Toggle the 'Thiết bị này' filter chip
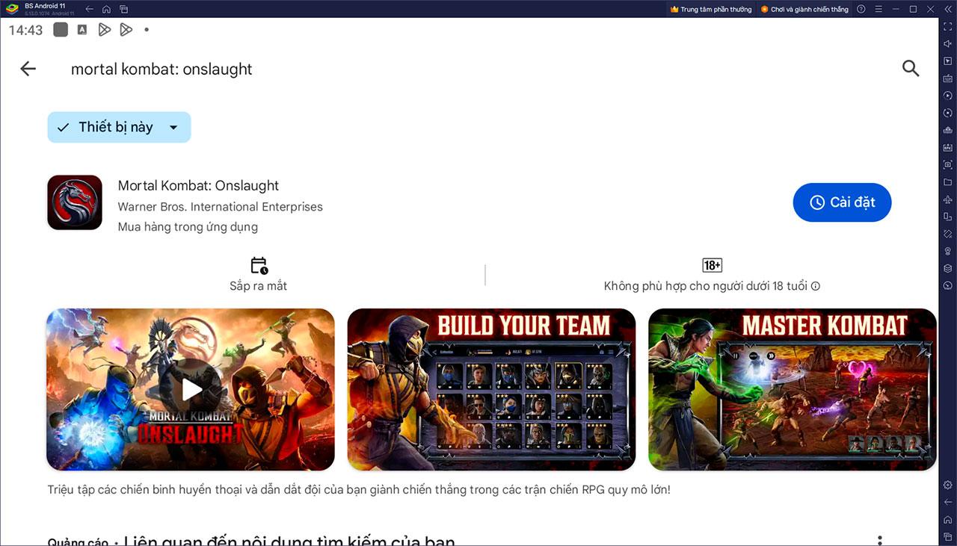Viewport: 957px width, 546px height. pyautogui.click(x=119, y=127)
